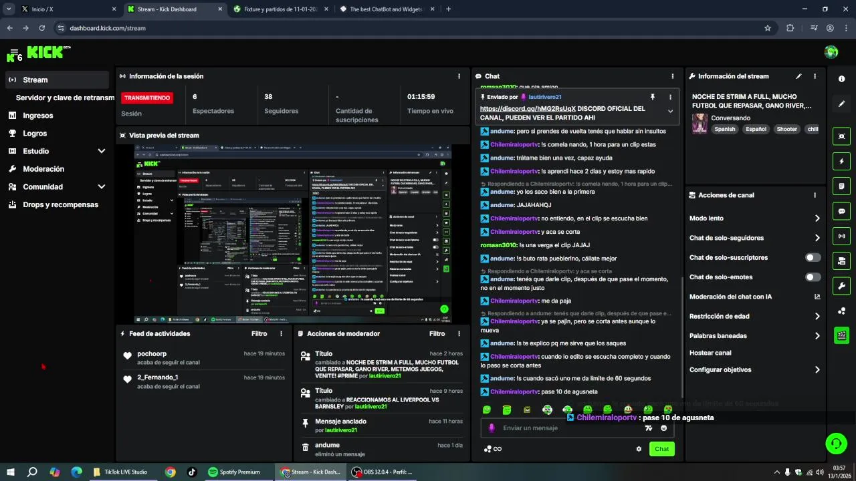Open Configurar objetivos options

pyautogui.click(x=754, y=370)
